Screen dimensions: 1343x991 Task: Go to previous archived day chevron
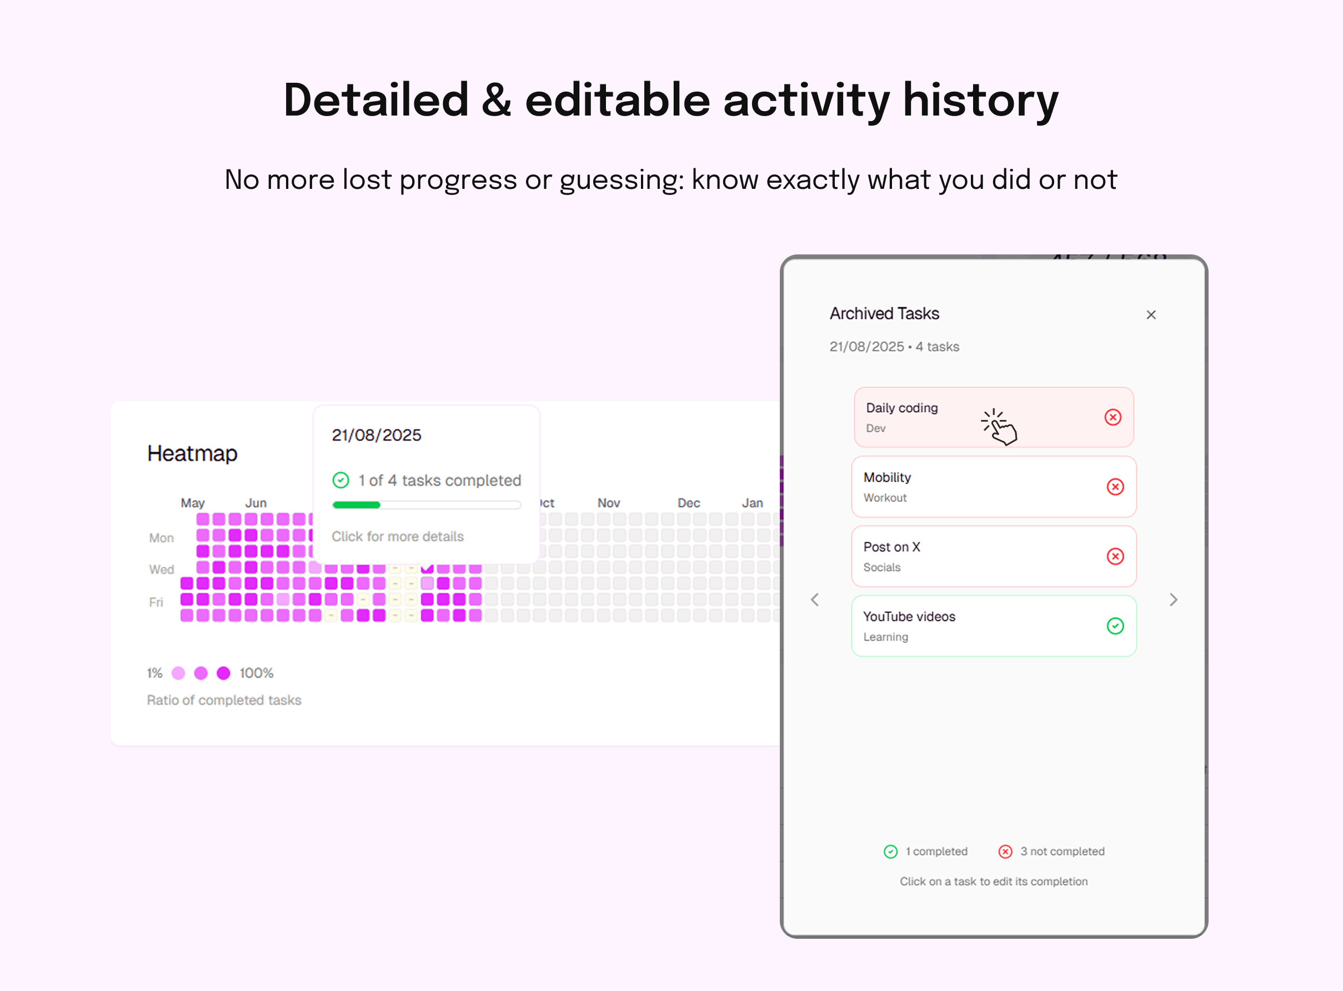pos(815,600)
